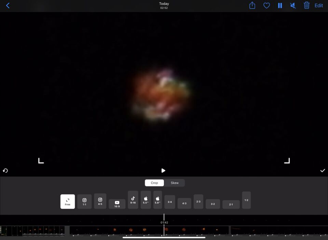Pick the TikTok 9:16 ratio
Screen dimensions: 328x240
click(x=133, y=200)
